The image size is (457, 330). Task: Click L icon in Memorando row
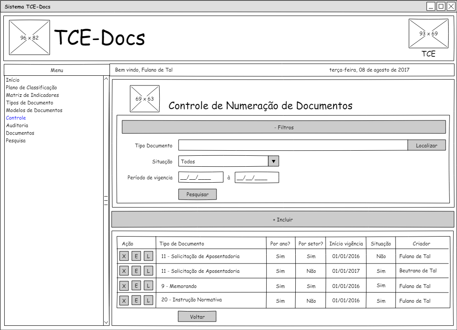[x=148, y=286]
